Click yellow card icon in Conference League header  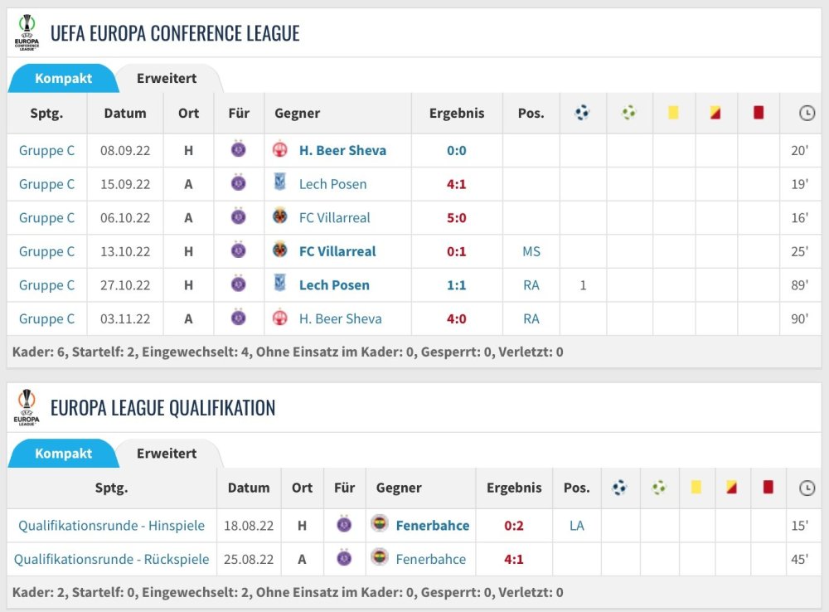pos(673,113)
